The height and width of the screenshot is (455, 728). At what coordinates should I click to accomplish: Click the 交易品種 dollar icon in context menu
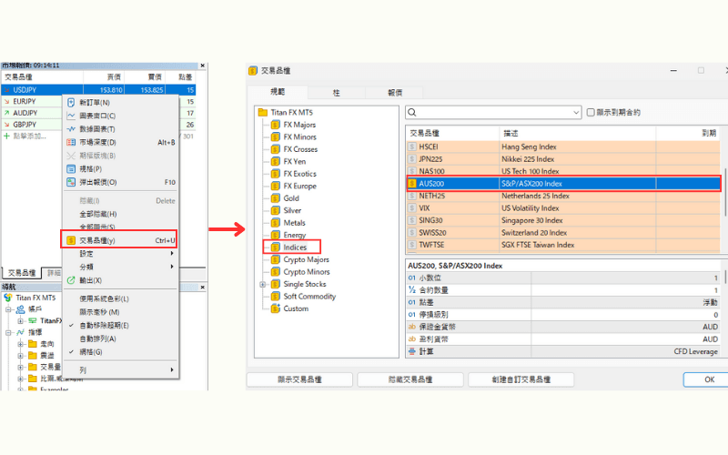71,240
